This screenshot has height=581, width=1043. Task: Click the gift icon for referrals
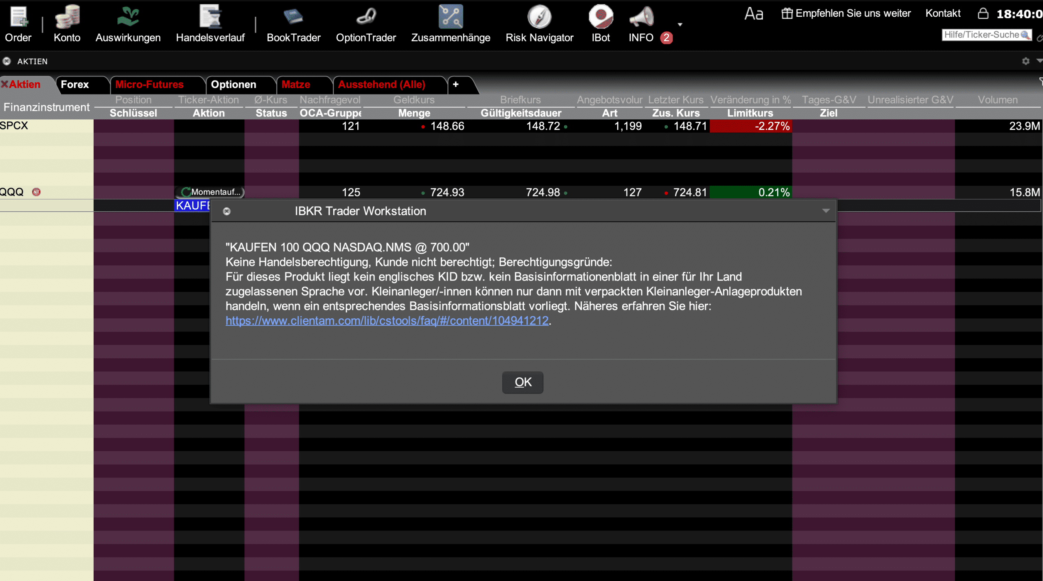[787, 13]
